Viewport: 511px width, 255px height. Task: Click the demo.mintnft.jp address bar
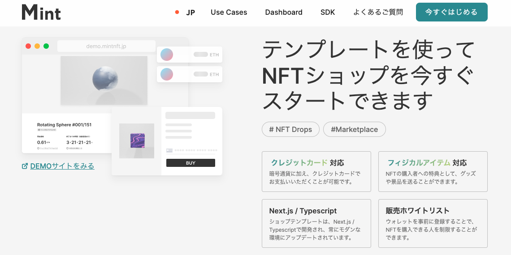pos(106,46)
